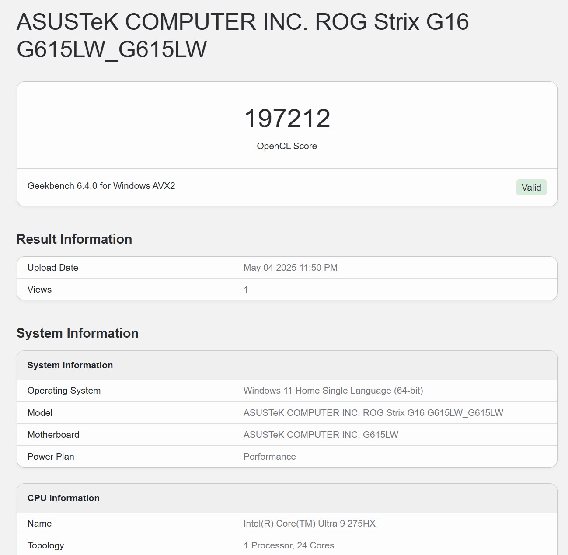Click the Power Plan row label
This screenshot has width=568, height=555.
pos(51,457)
